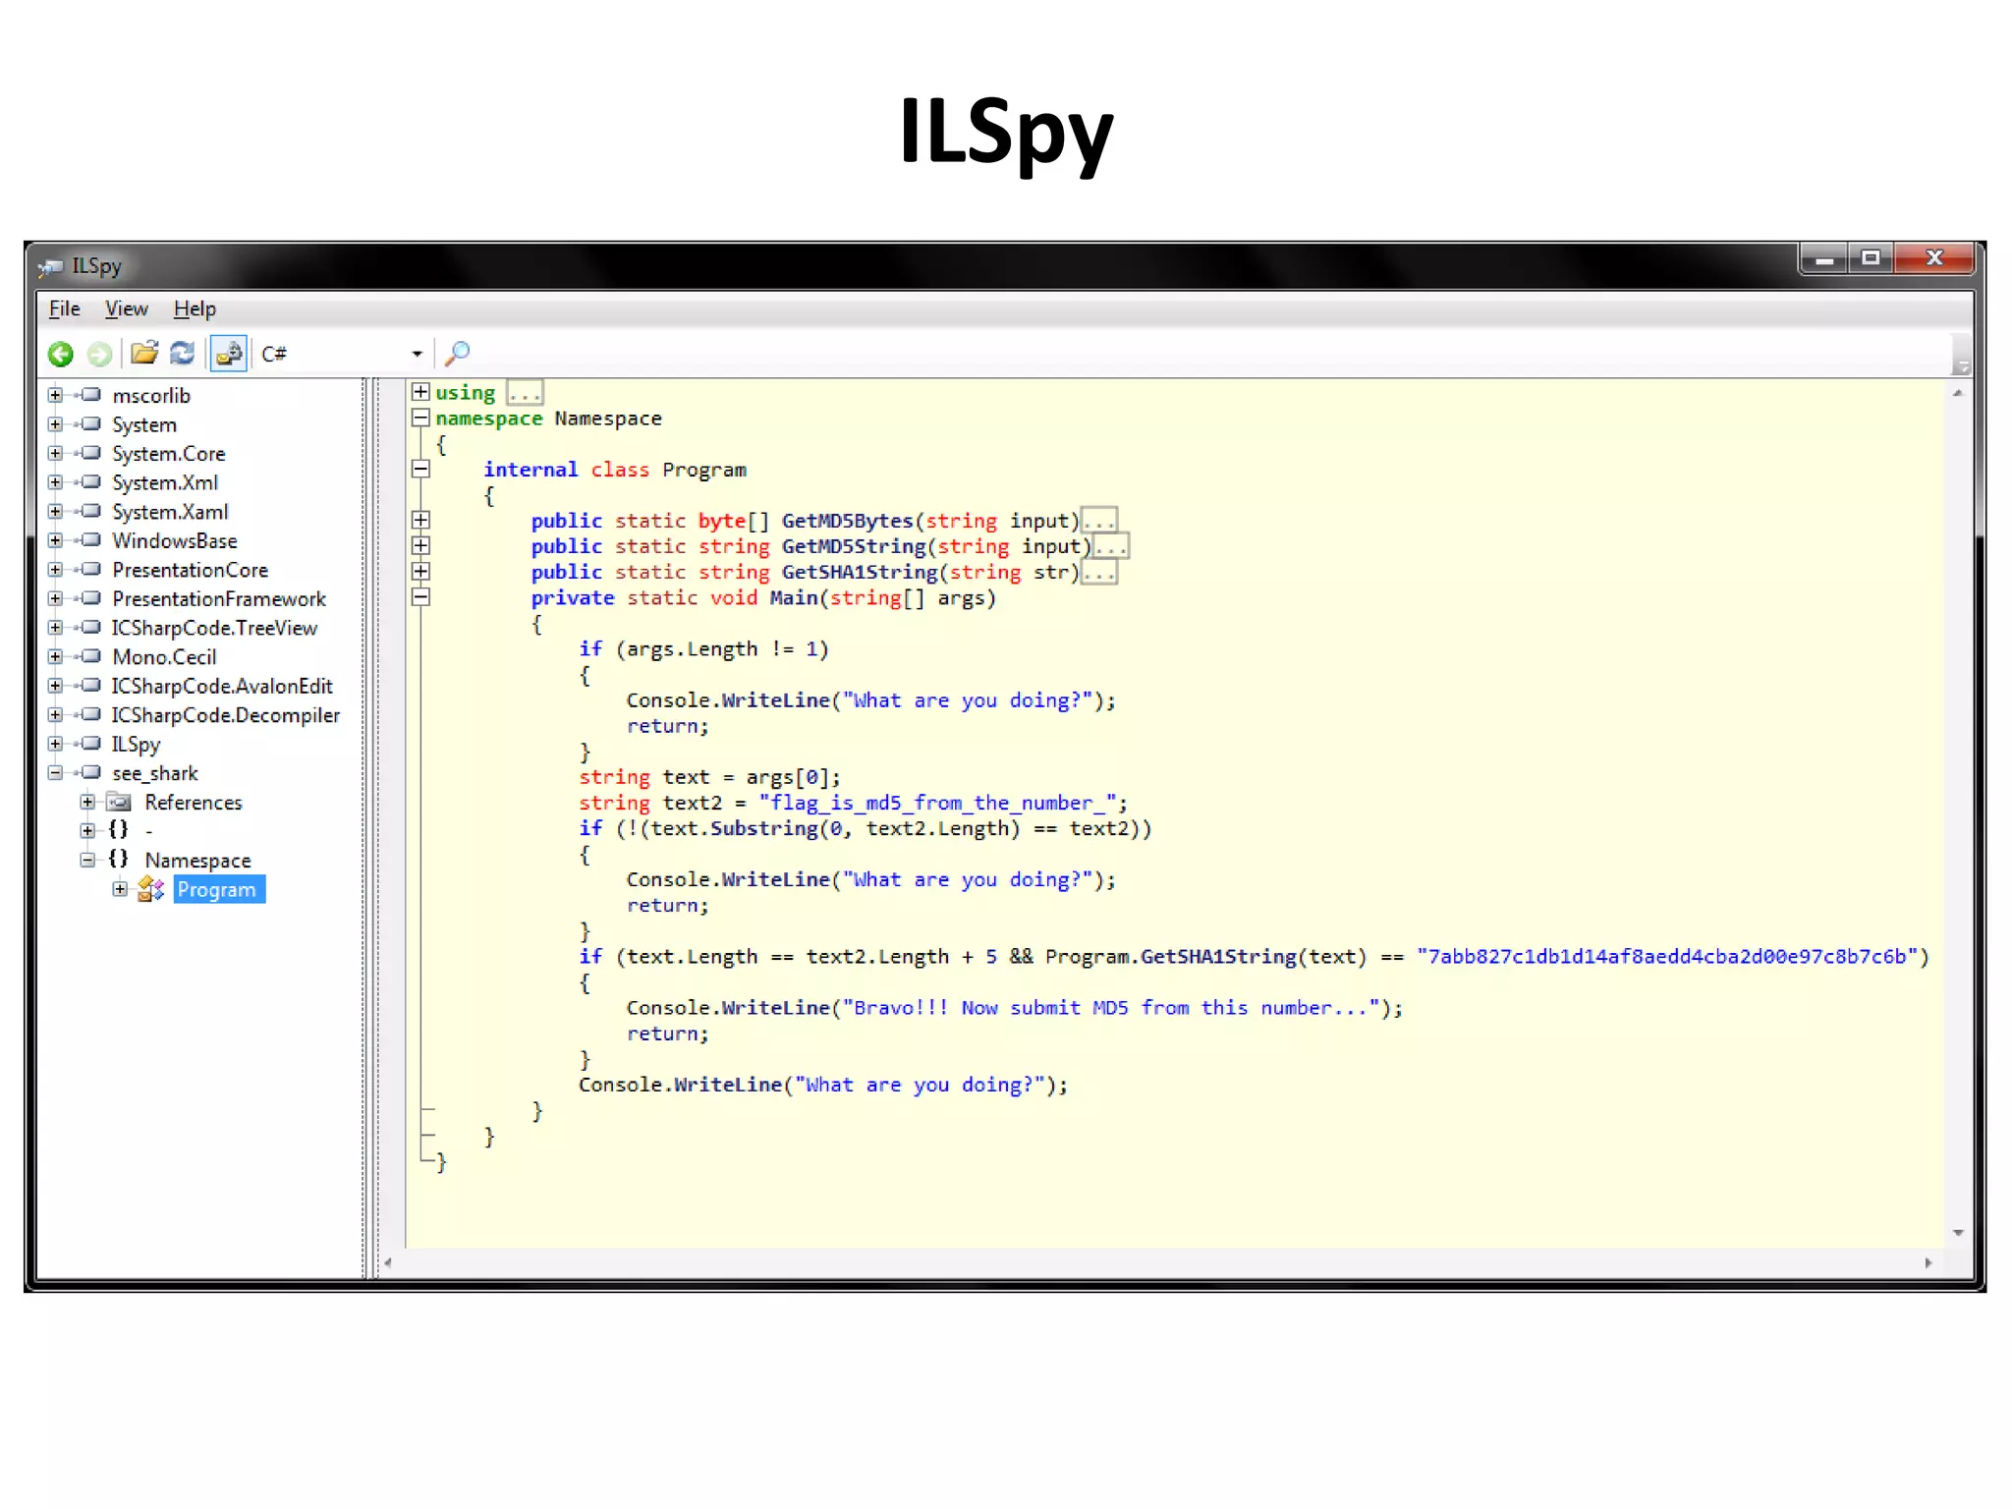The height and width of the screenshot is (1509, 2012).
Task: Open the View menu
Action: pos(126,308)
